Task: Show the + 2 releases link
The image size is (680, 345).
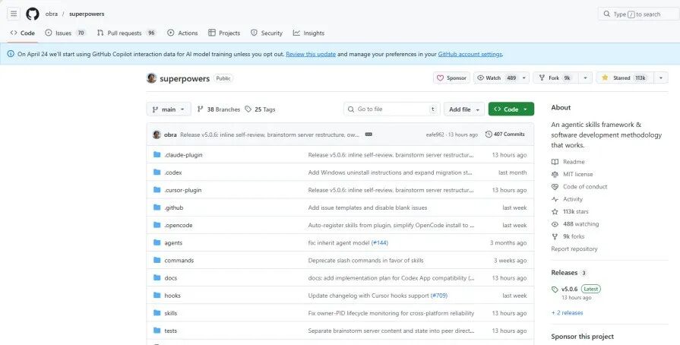Action: [x=568, y=312]
